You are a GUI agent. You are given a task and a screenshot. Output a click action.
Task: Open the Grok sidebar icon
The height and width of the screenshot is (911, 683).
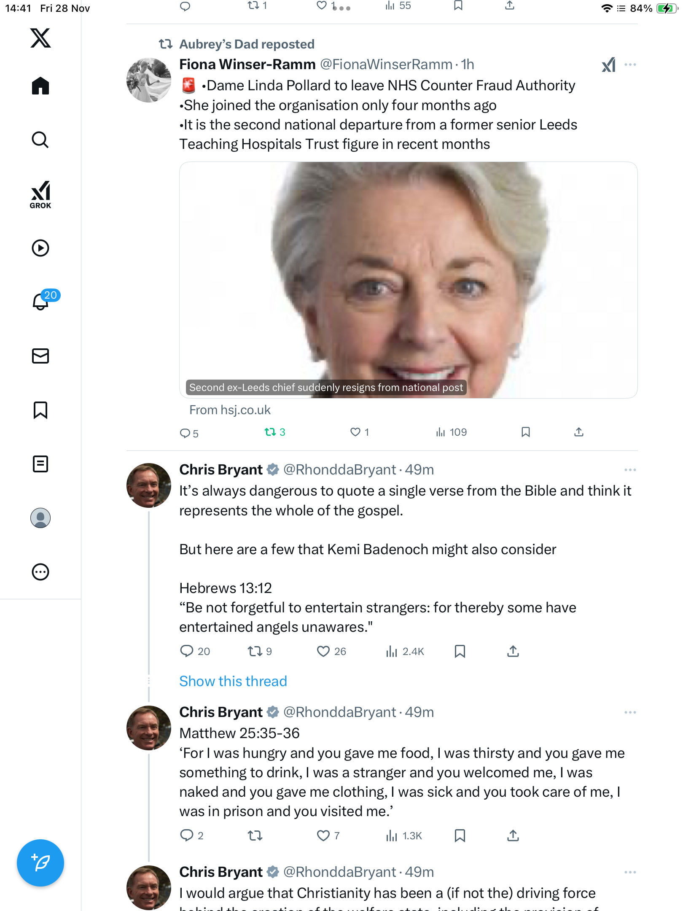pyautogui.click(x=40, y=194)
